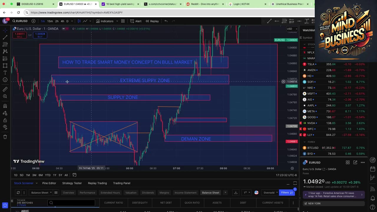This screenshot has width=377, height=212.
Task: Select the line chart style icon
Action: [x=85, y=21]
